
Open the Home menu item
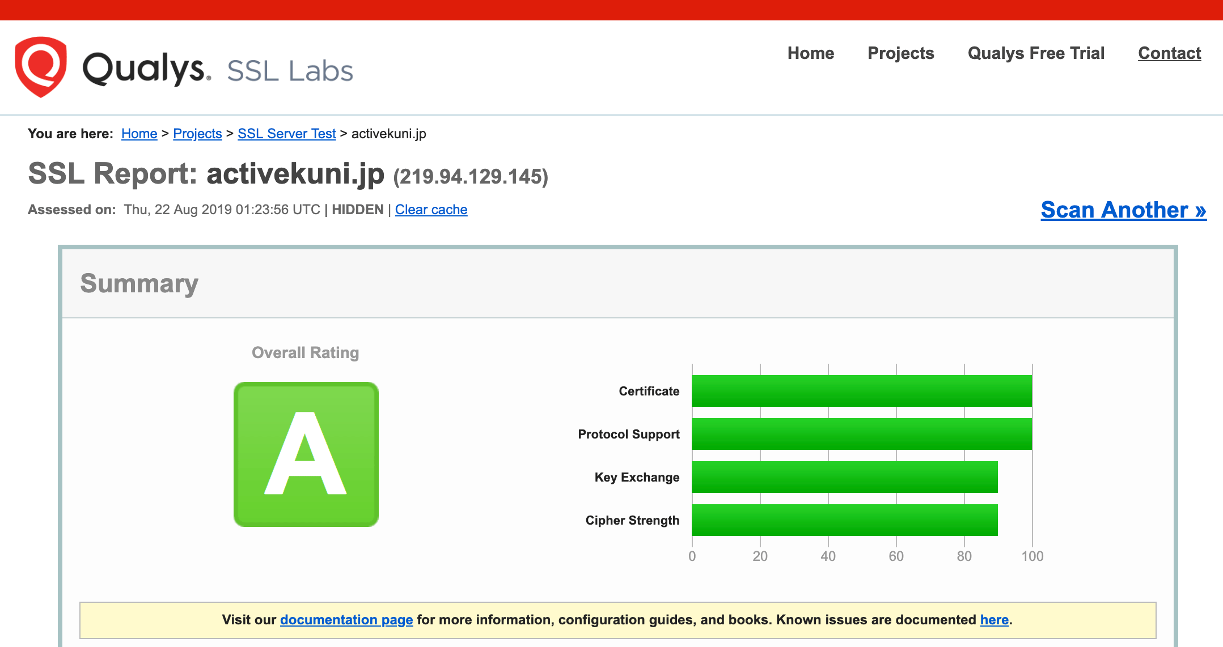(x=811, y=53)
